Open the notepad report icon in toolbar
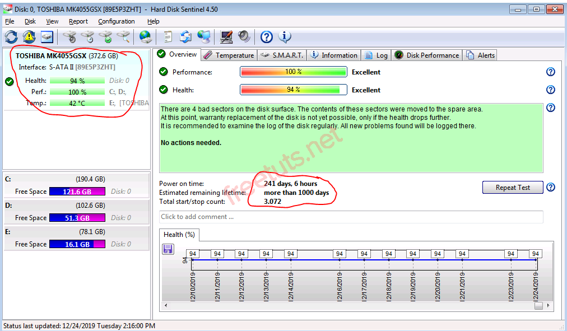 (x=167, y=37)
